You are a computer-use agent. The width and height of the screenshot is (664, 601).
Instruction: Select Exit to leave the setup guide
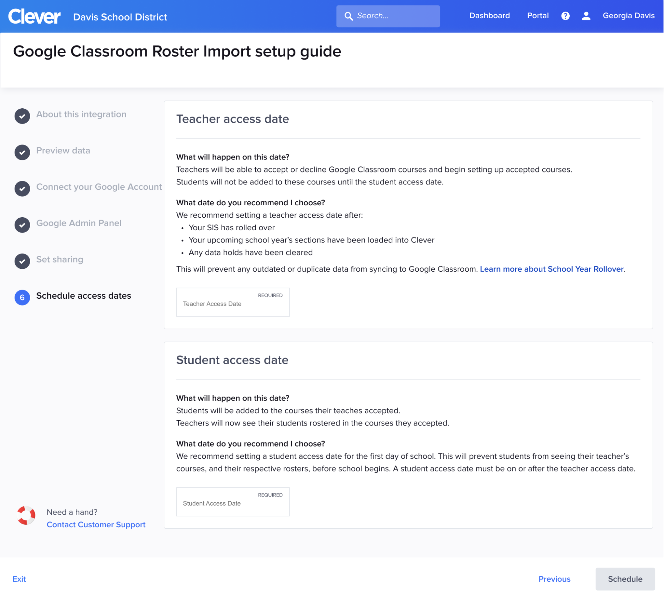[x=19, y=579]
